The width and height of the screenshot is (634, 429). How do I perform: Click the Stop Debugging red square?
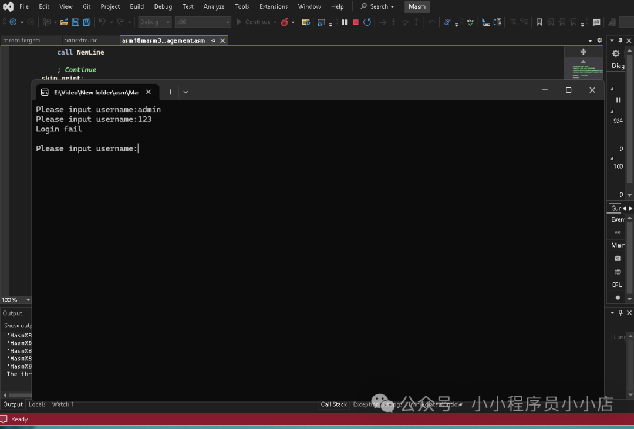[356, 22]
